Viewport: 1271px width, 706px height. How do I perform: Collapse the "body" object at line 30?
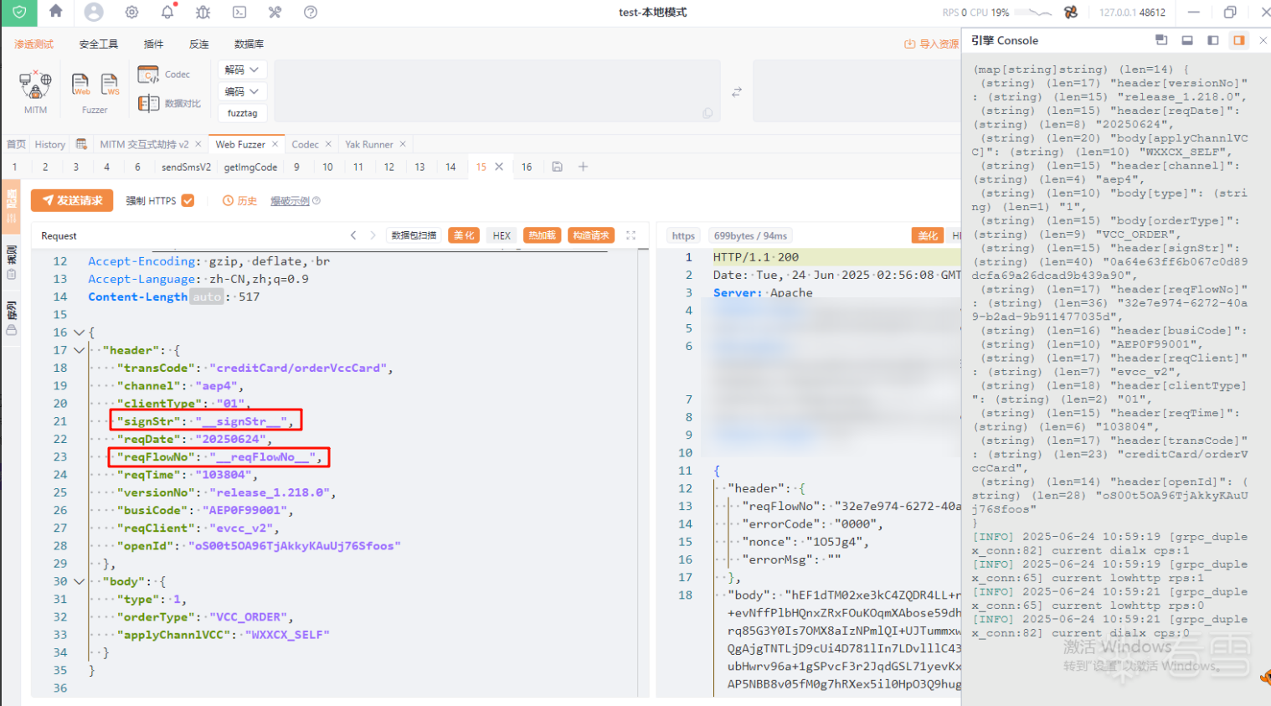click(79, 581)
